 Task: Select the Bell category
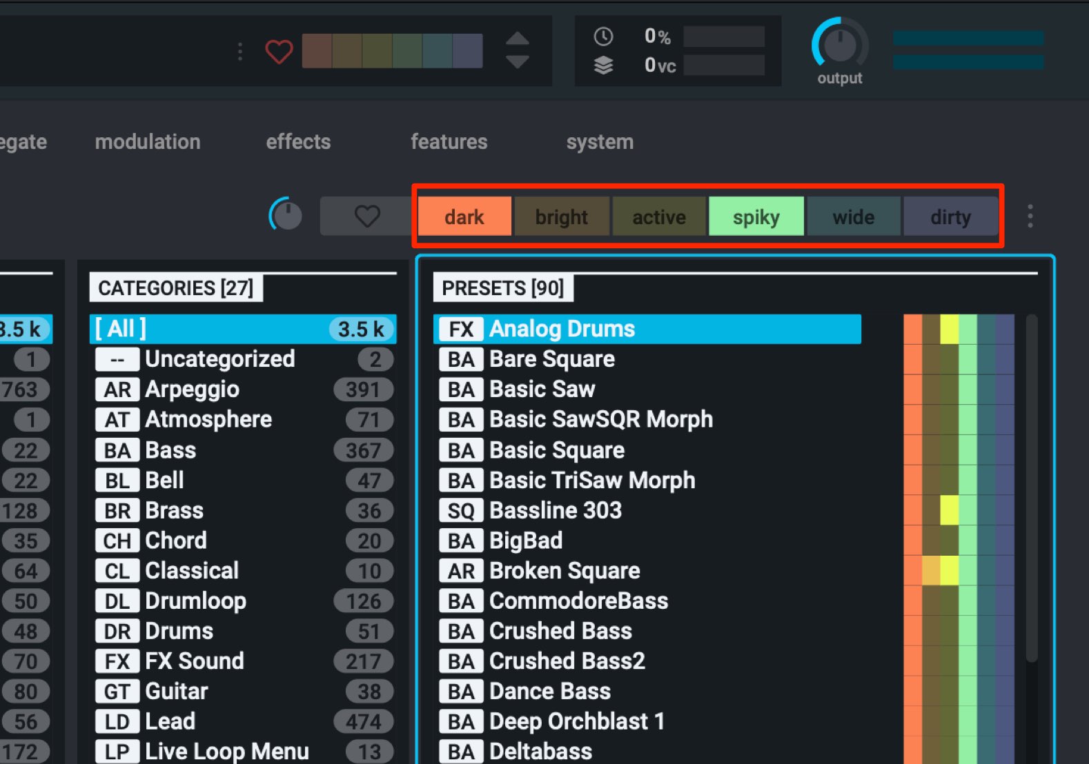243,480
